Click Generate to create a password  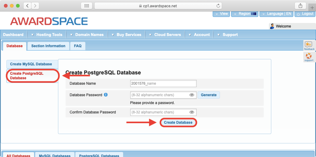point(208,95)
